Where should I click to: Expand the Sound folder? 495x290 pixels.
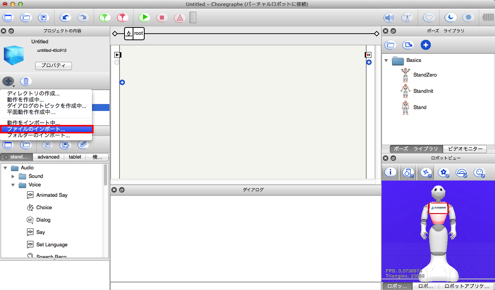(x=13, y=176)
